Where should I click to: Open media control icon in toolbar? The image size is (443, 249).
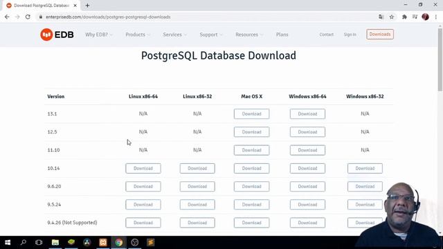pyautogui.click(x=415, y=17)
